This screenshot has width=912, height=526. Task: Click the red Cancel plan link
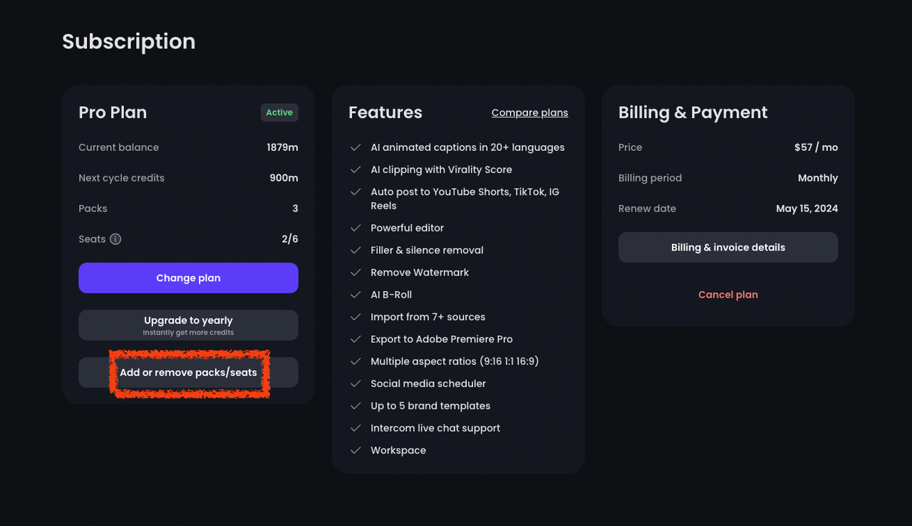(727, 295)
